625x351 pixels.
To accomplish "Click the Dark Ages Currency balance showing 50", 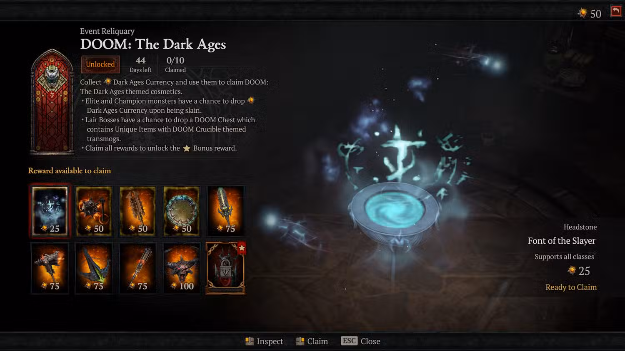I will (x=589, y=14).
